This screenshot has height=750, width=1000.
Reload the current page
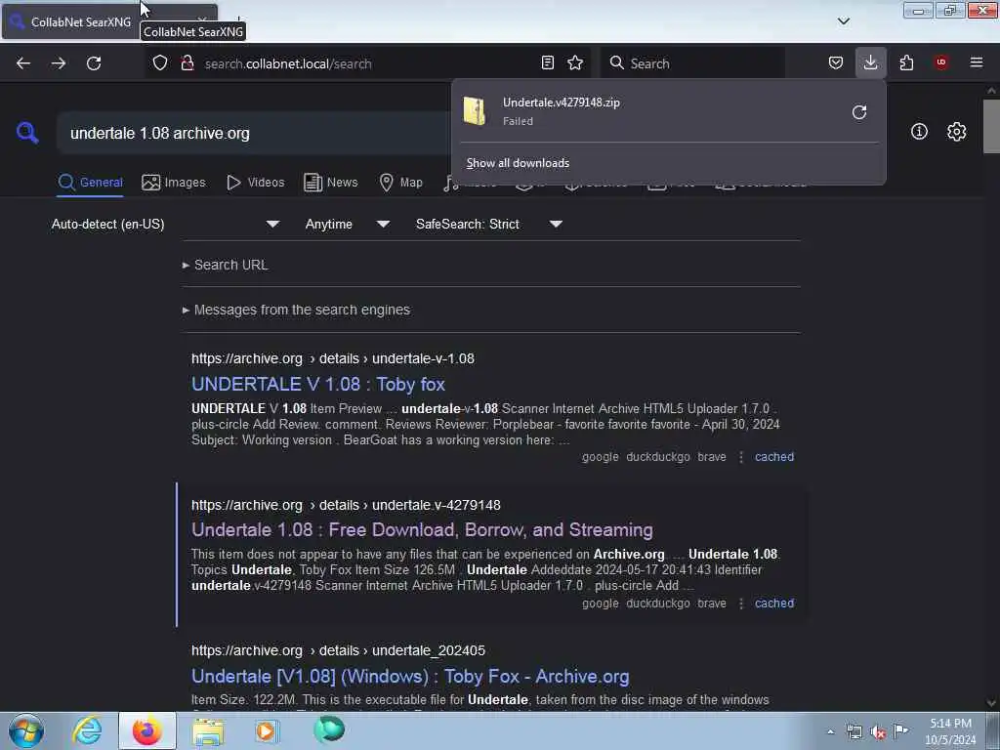[x=94, y=63]
